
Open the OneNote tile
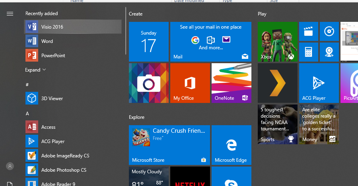coord(231,83)
